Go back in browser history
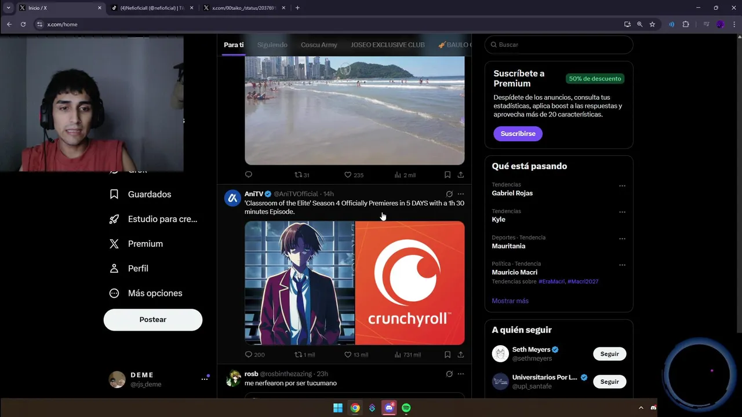 pos(9,24)
